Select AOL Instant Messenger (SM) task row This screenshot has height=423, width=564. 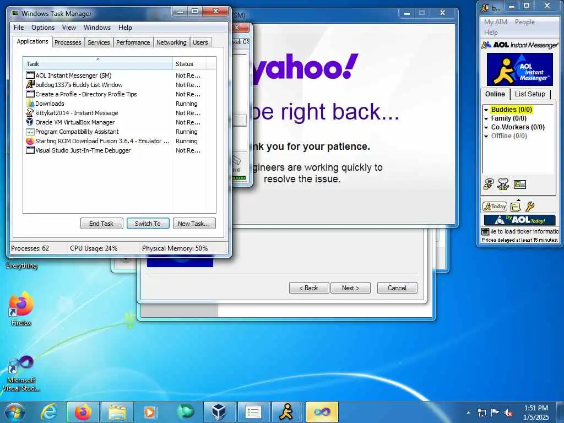click(114, 75)
